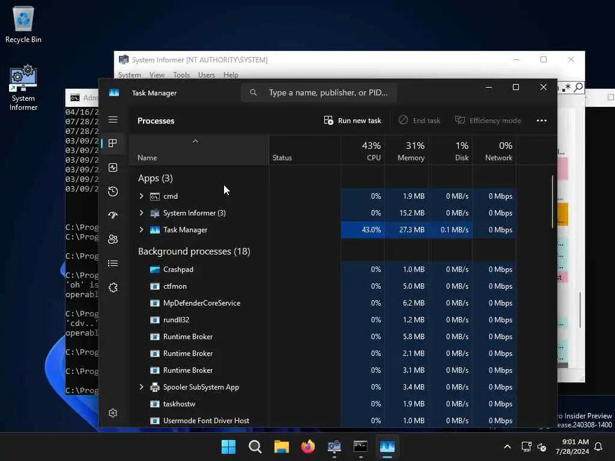Click System Informer icon in process list
615x461 pixels.
[155, 213]
